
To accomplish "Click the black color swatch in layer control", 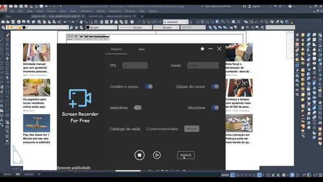I will pyautogui.click(x=24, y=27).
